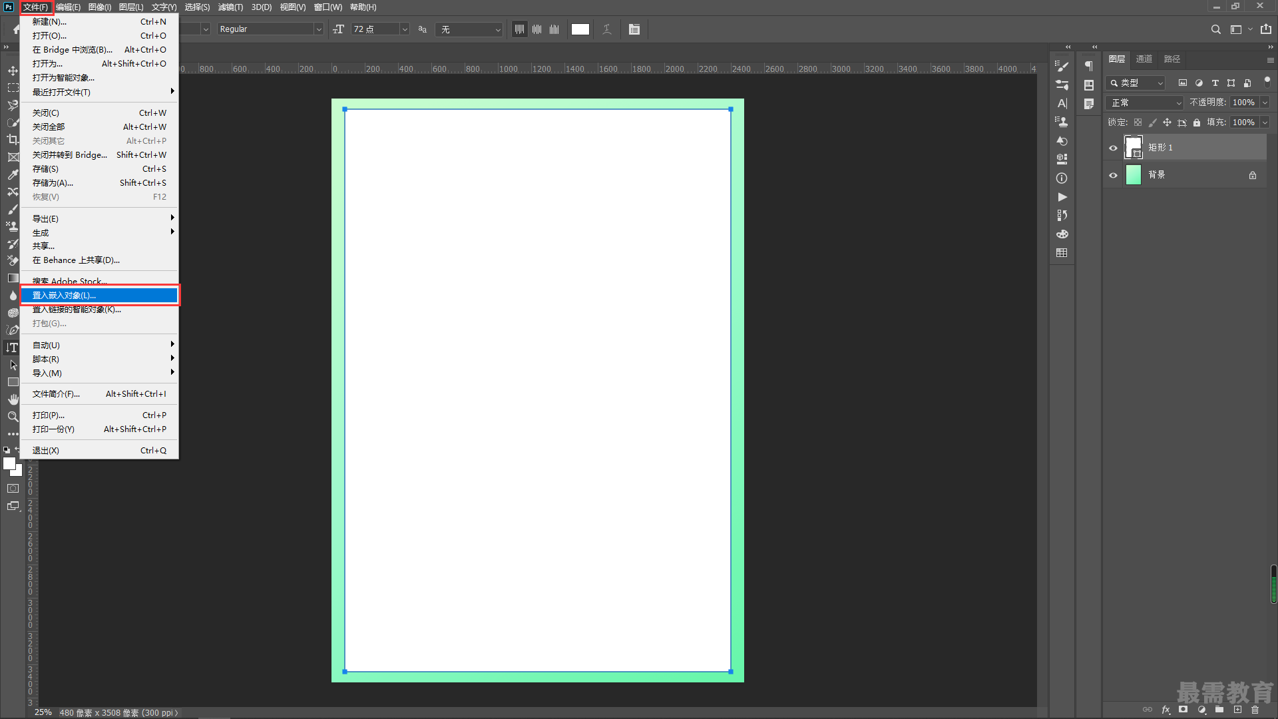Select the Zoom magnifier tool
This screenshot has width=1278, height=719.
(13, 417)
